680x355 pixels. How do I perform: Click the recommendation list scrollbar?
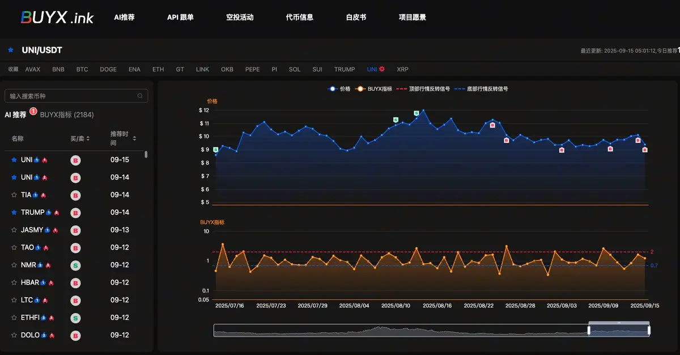(146, 154)
